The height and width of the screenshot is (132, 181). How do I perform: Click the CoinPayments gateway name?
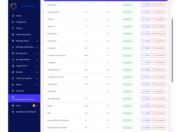coord(54,70)
